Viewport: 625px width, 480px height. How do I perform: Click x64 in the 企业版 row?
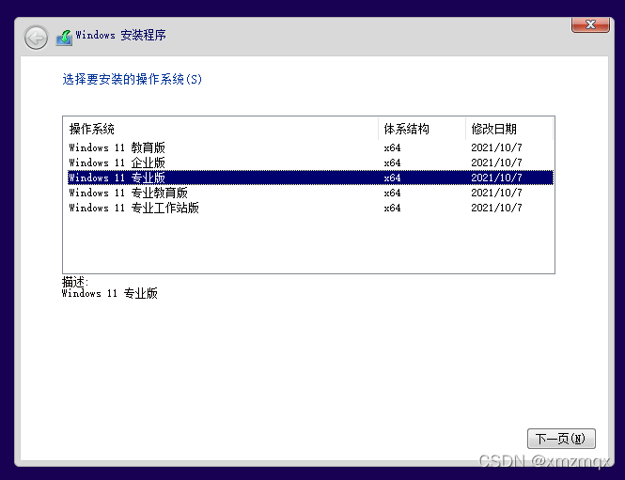(392, 163)
